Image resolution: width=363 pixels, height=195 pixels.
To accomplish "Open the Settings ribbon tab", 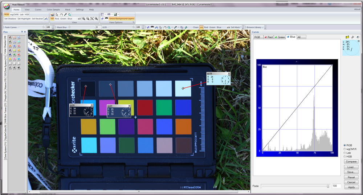I will pos(79,10).
